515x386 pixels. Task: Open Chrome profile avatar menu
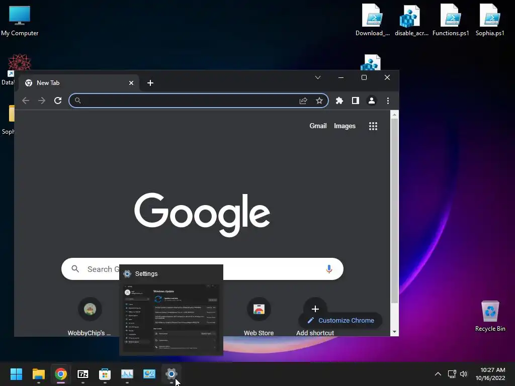372,101
